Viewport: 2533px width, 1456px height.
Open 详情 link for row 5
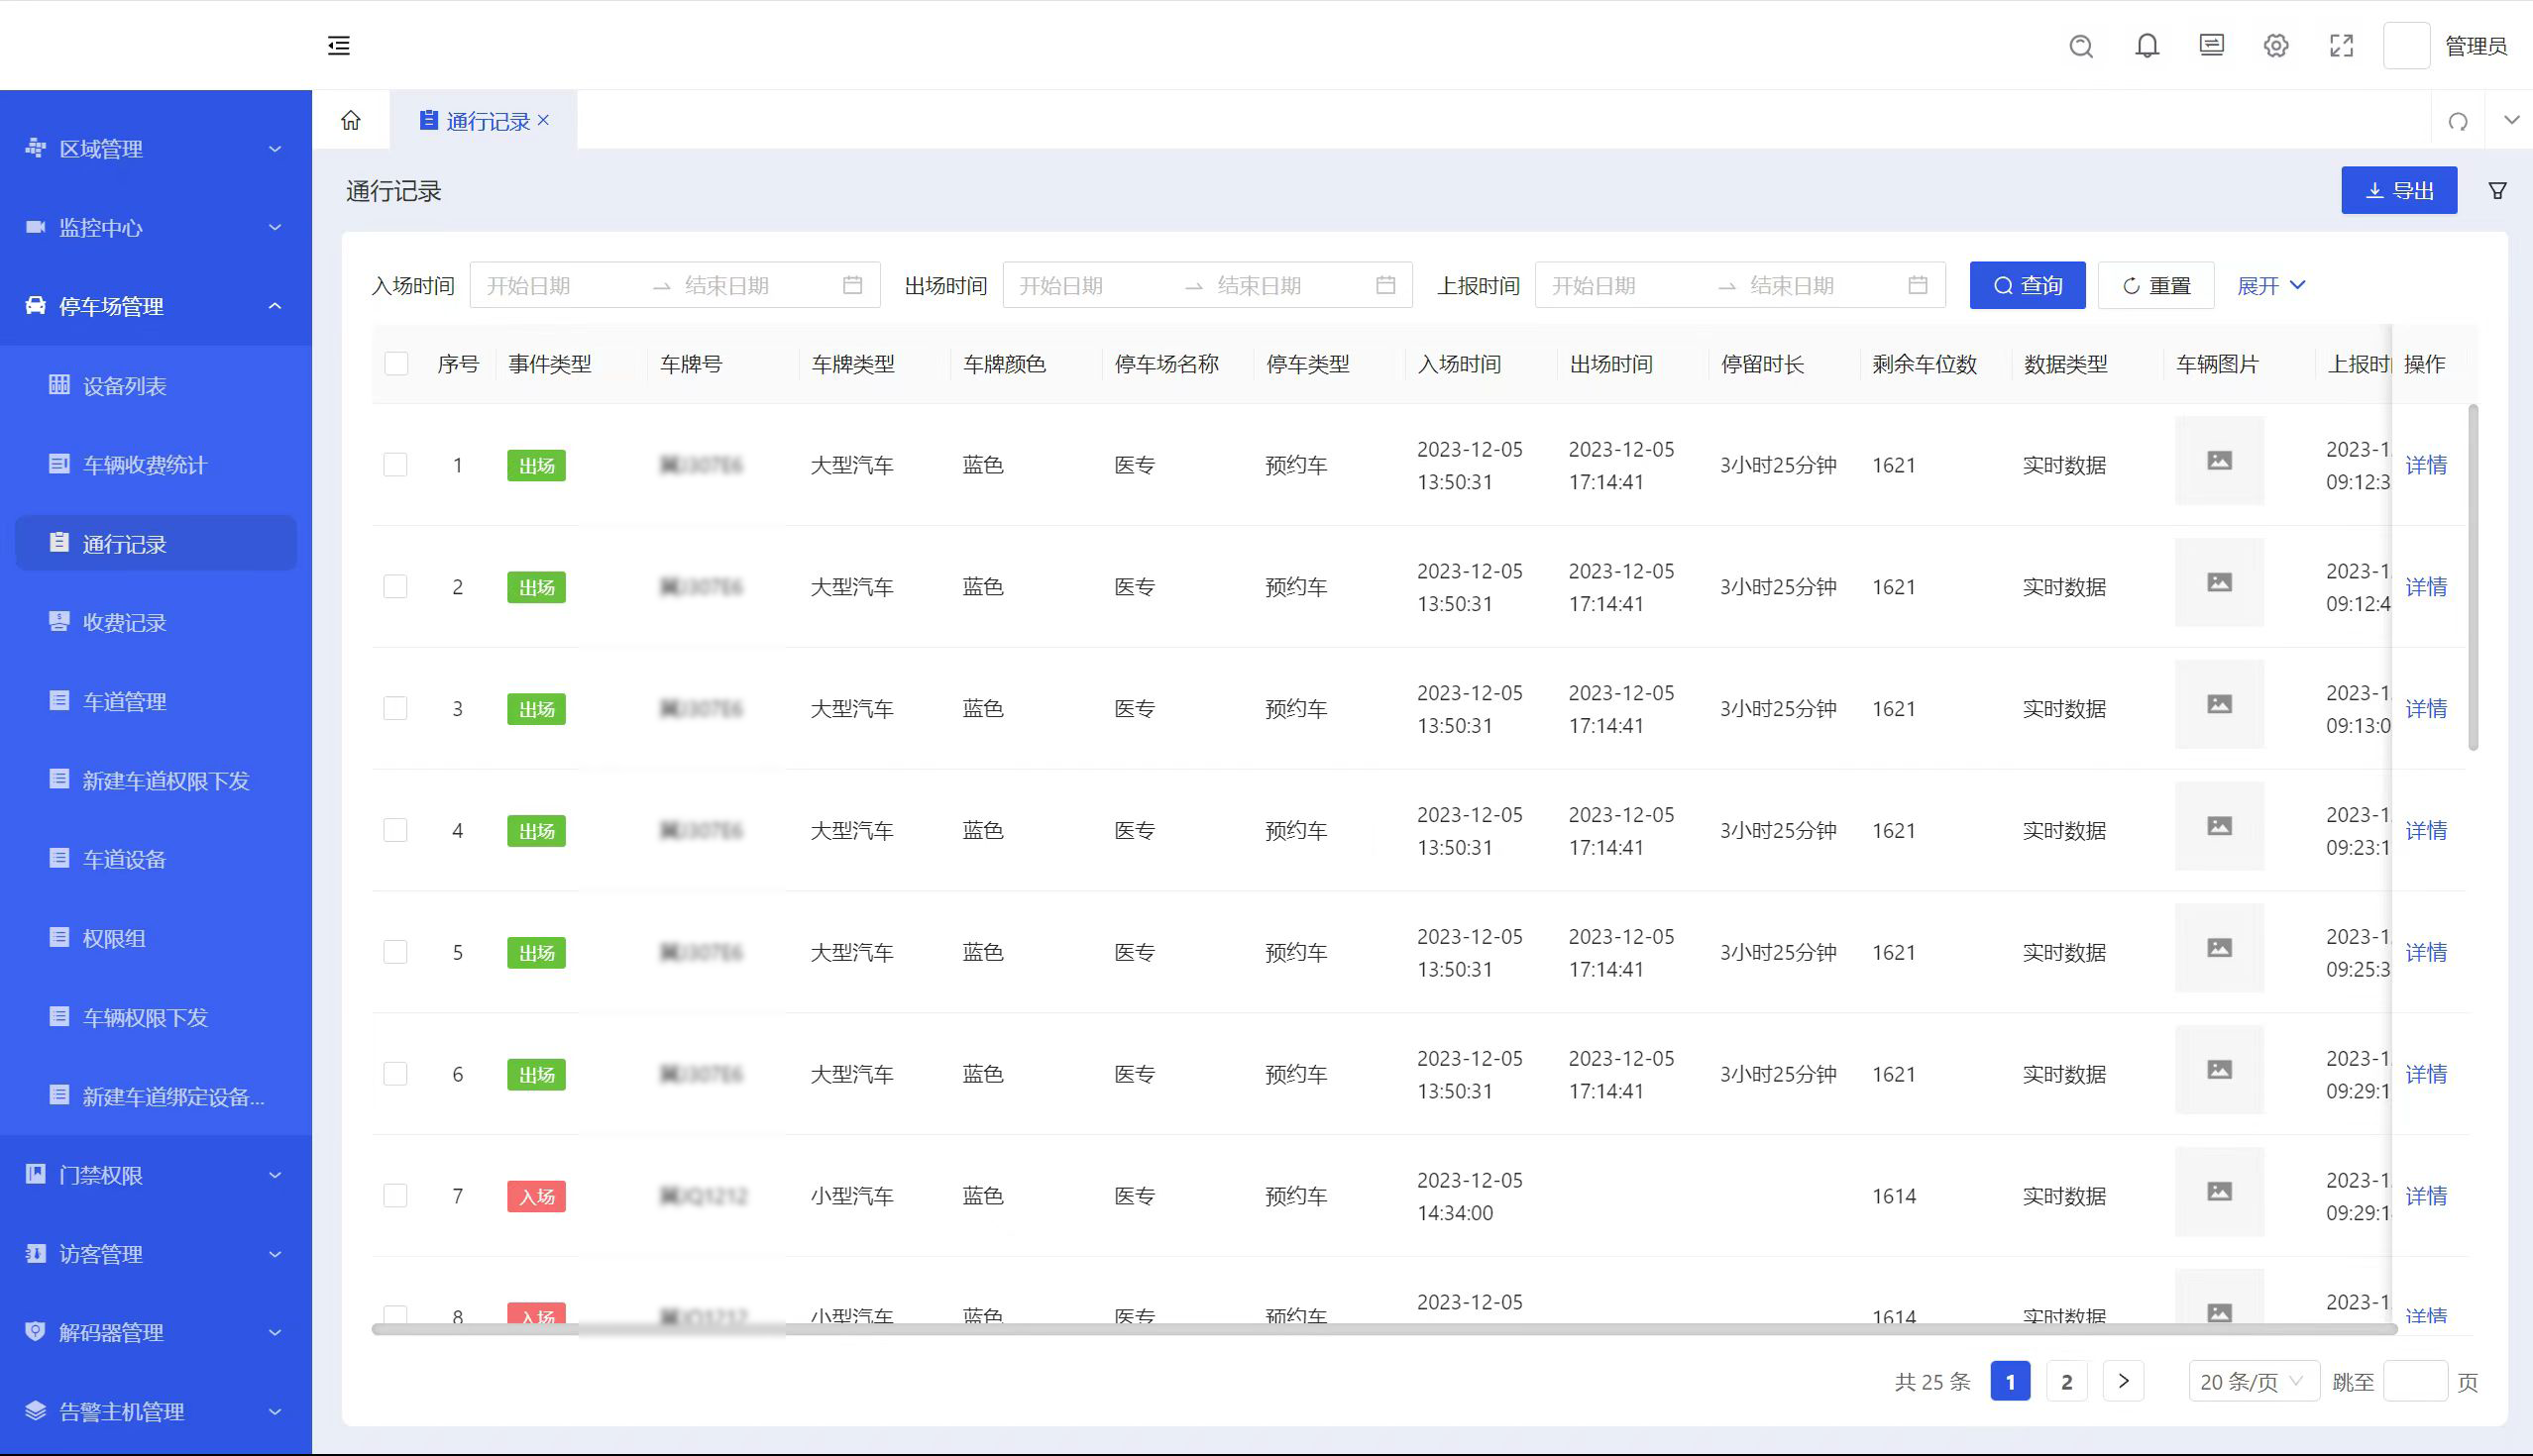click(2426, 952)
